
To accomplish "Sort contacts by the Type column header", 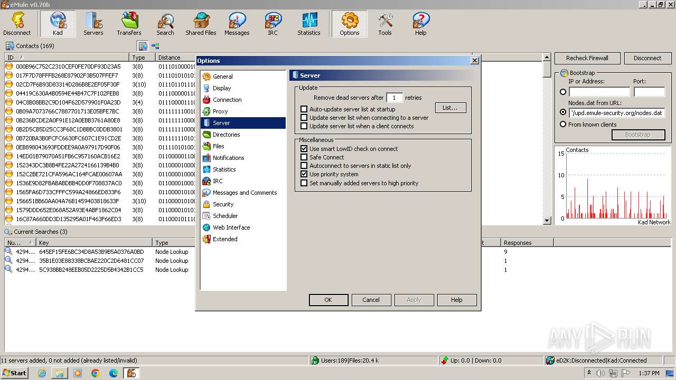I will 143,58.
